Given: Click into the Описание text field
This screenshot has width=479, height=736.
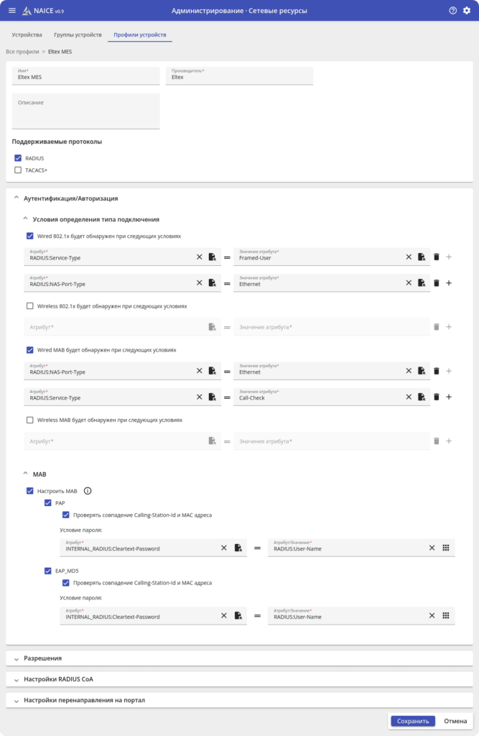Looking at the screenshot, I should [85, 111].
